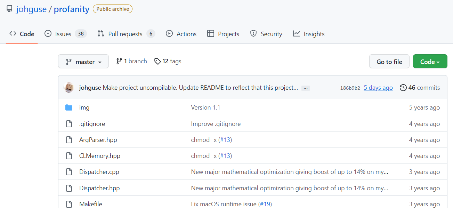Open the Improve .gitignore commit message
Screen dimensions: 453x208
pyautogui.click(x=216, y=124)
